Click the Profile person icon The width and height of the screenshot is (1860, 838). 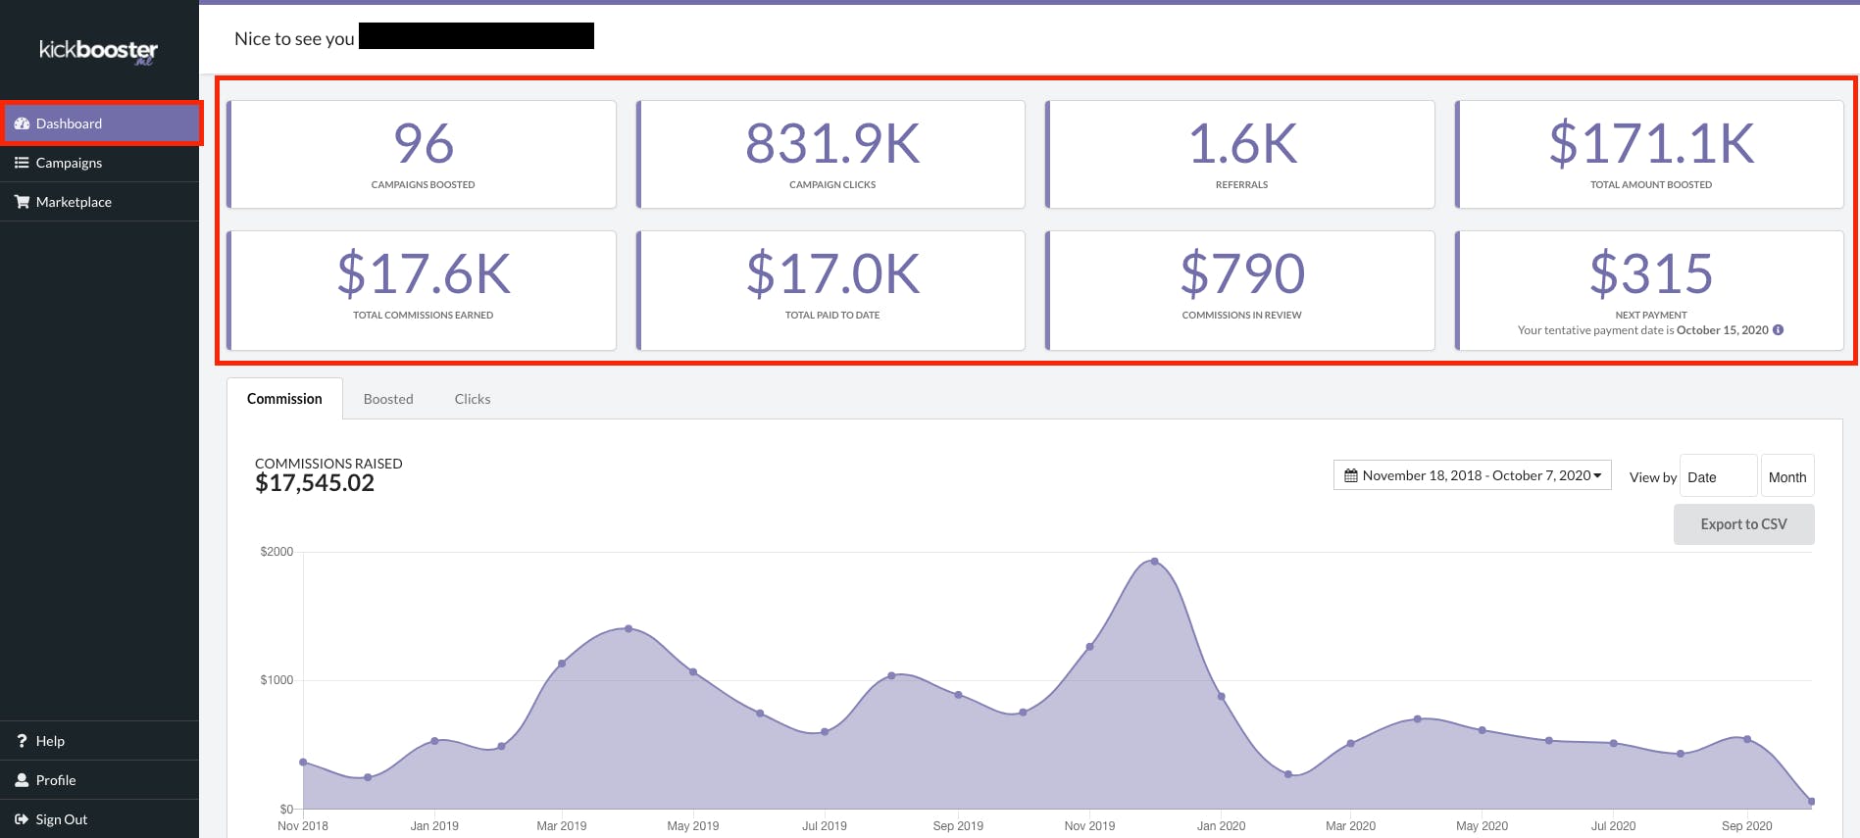(x=22, y=780)
